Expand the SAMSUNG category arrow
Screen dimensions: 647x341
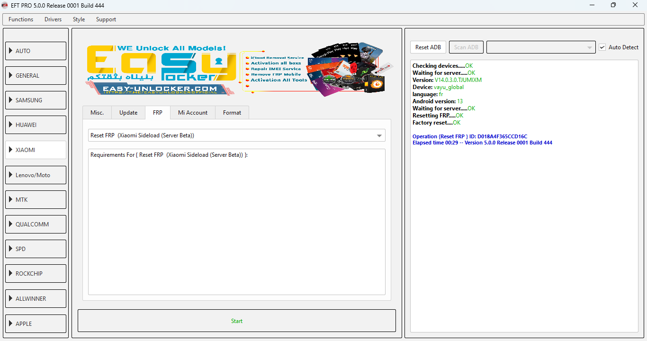point(10,100)
